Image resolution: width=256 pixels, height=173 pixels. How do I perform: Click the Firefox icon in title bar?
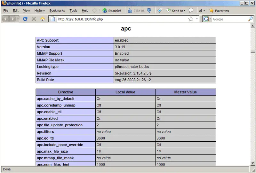[4, 3]
